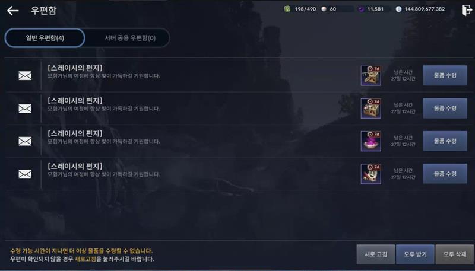
Task: Tap the green stamina icon 198/490
Action: (287, 9)
